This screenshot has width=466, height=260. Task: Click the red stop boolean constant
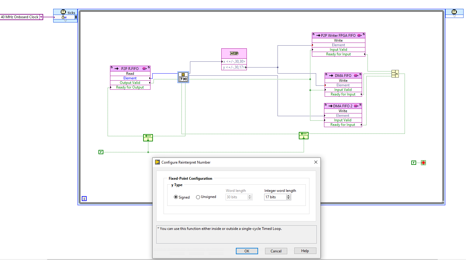click(423, 162)
